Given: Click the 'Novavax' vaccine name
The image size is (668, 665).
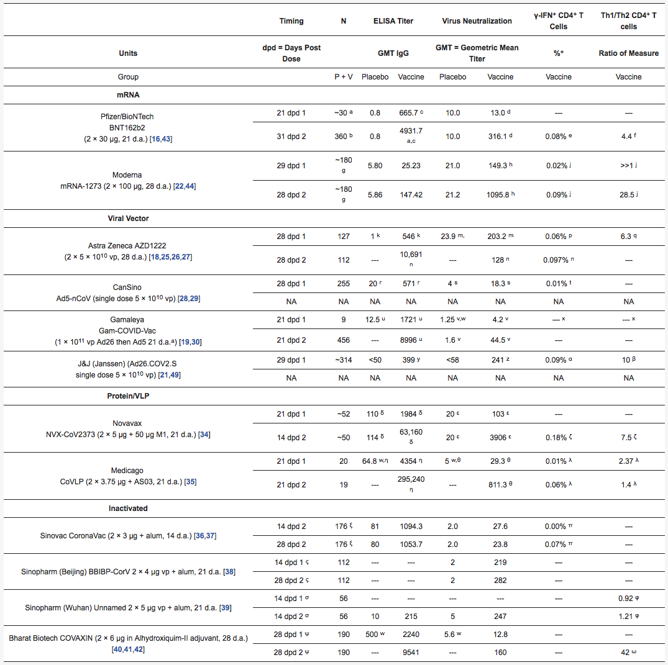Looking at the screenshot, I should 127,423.
